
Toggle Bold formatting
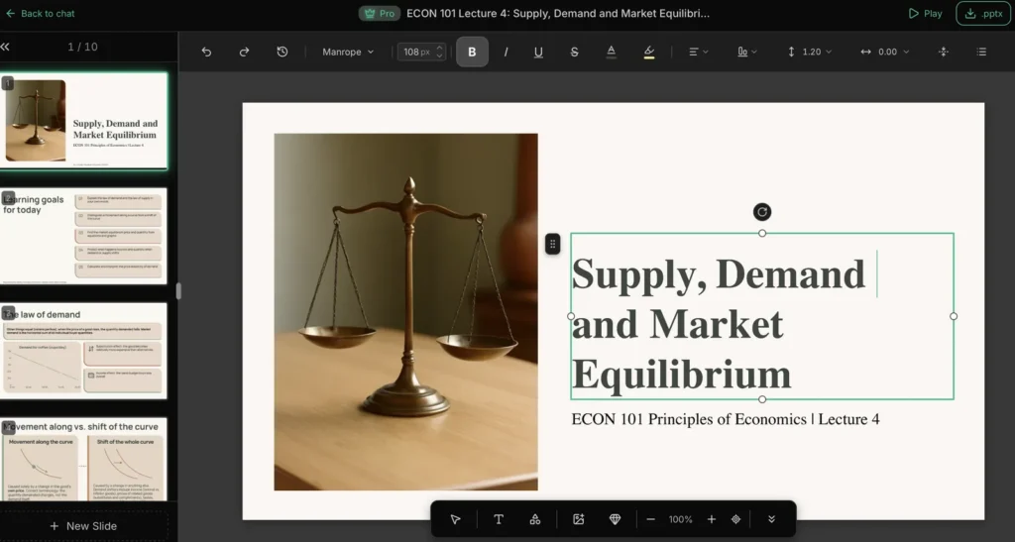472,52
